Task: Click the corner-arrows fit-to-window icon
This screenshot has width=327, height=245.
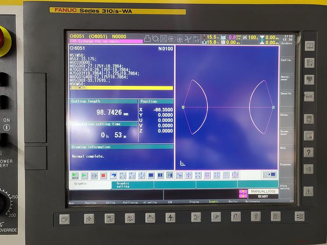Action: click(198, 175)
